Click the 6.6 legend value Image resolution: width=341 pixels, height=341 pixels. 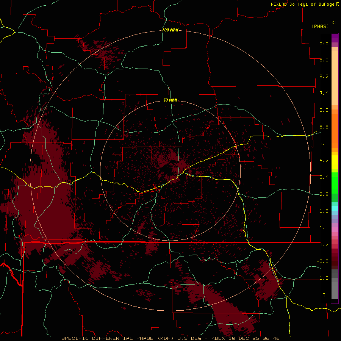pos(324,110)
